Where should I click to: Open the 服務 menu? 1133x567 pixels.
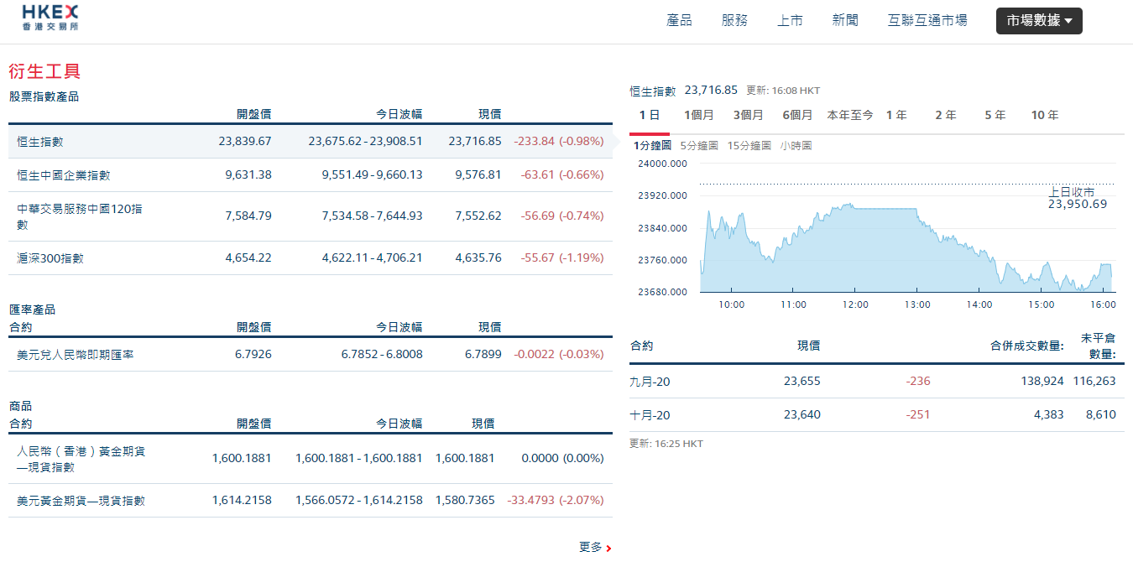(734, 21)
